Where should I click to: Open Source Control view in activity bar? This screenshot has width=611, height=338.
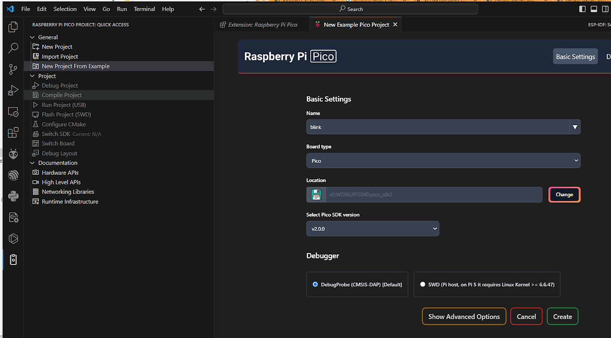13,69
